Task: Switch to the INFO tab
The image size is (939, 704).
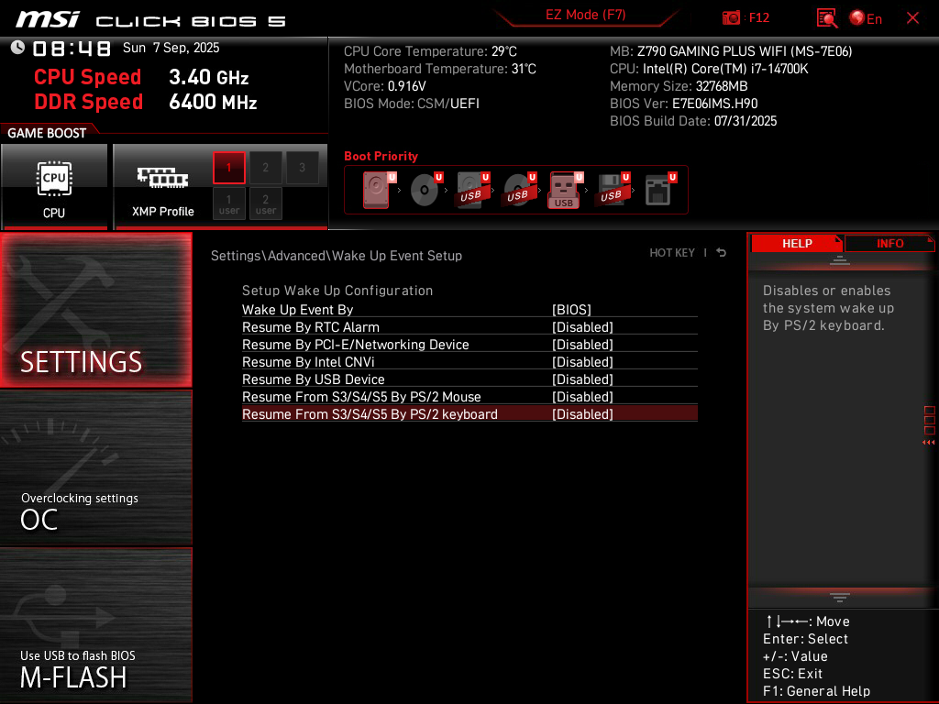Action: (889, 244)
